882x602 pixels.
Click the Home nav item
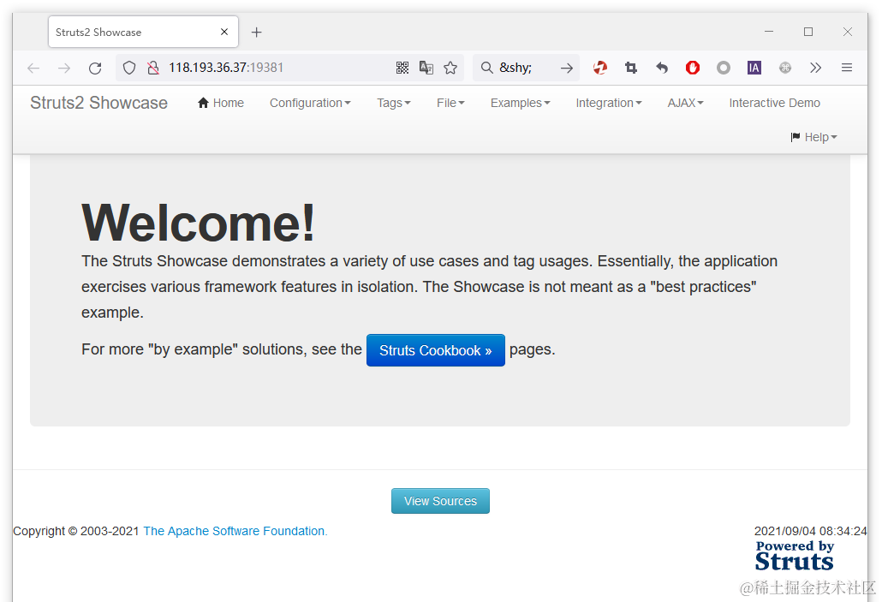pyautogui.click(x=221, y=103)
